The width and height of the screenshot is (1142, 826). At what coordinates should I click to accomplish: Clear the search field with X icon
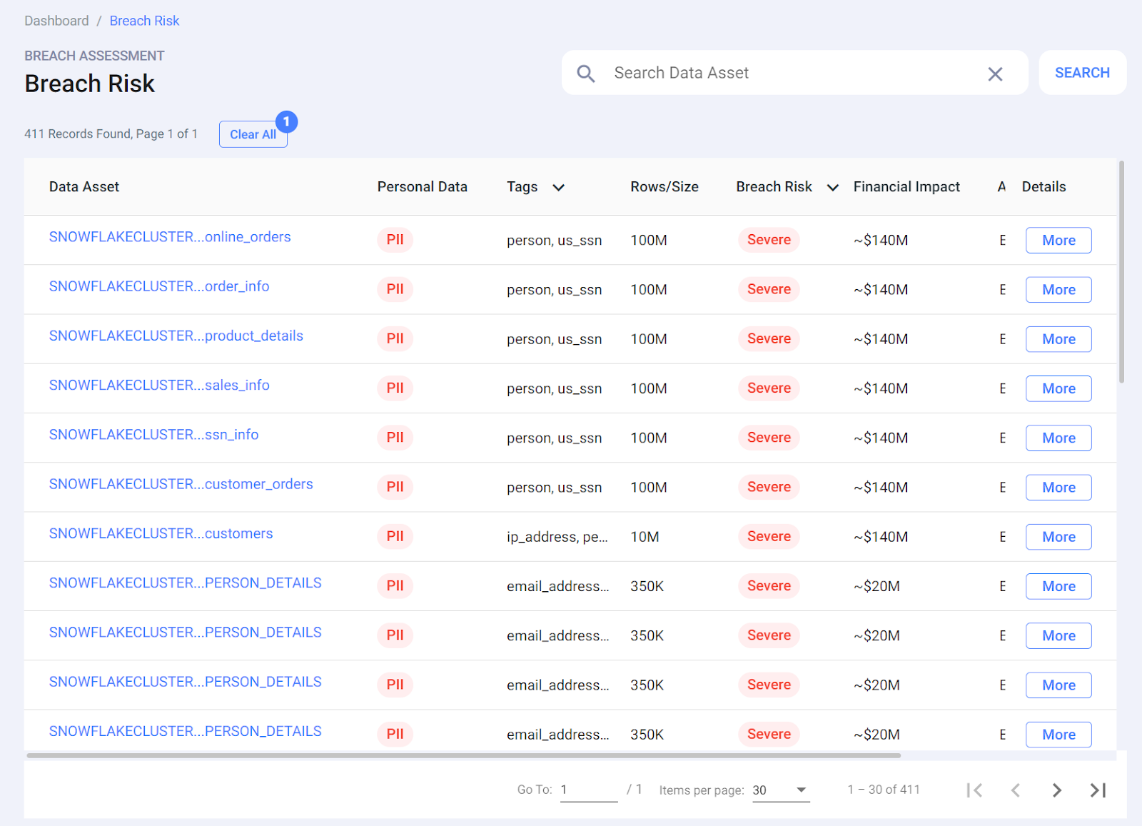[995, 74]
